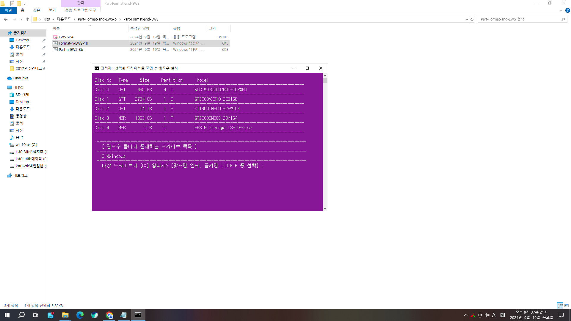Switch to command prompt taskbar icon
This screenshot has height=321, width=571.
coord(138,315)
